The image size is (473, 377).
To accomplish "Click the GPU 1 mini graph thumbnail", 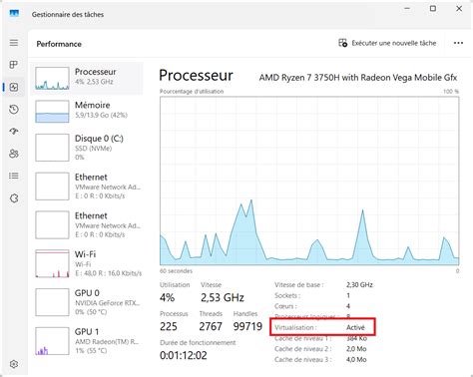I will 52,341.
